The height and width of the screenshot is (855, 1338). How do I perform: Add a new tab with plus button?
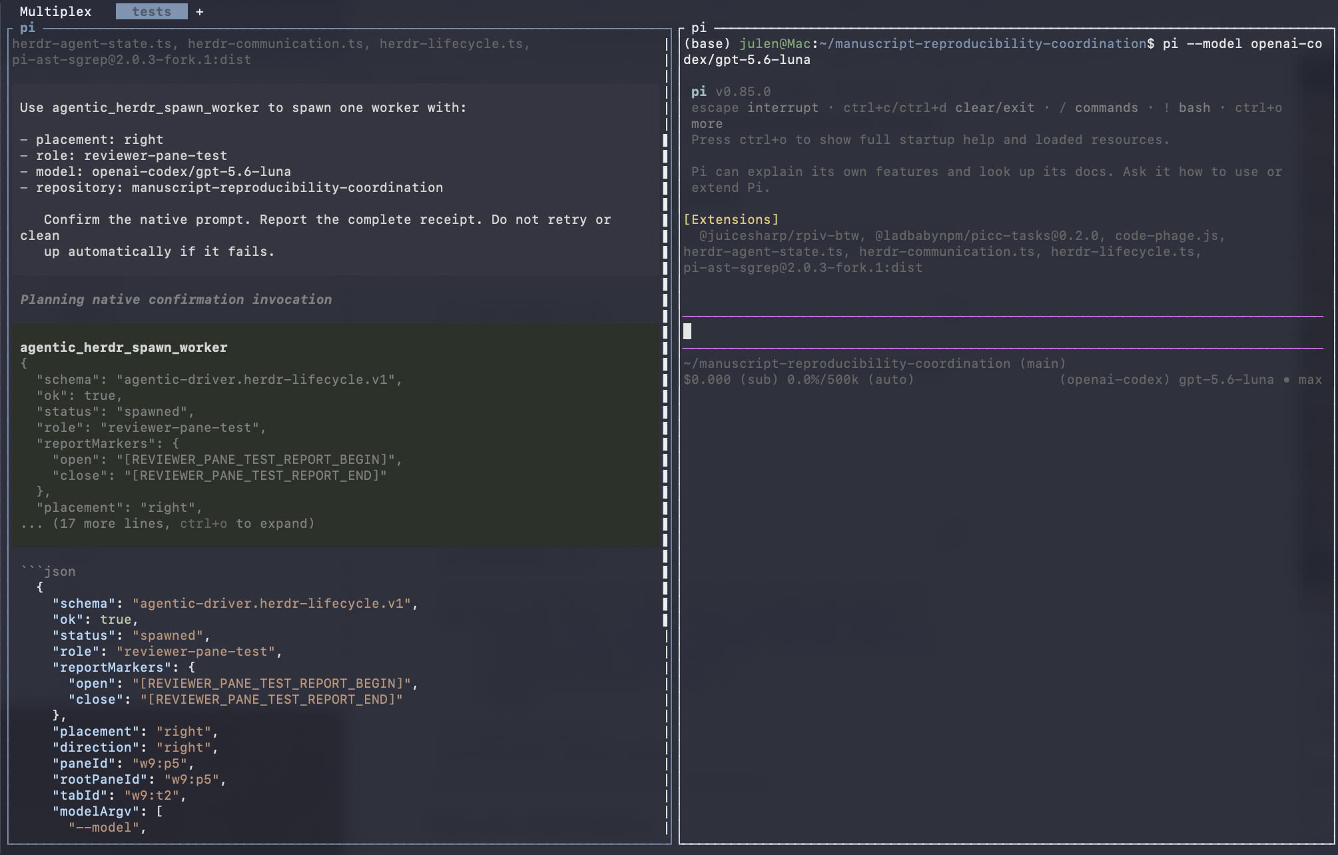click(x=200, y=11)
